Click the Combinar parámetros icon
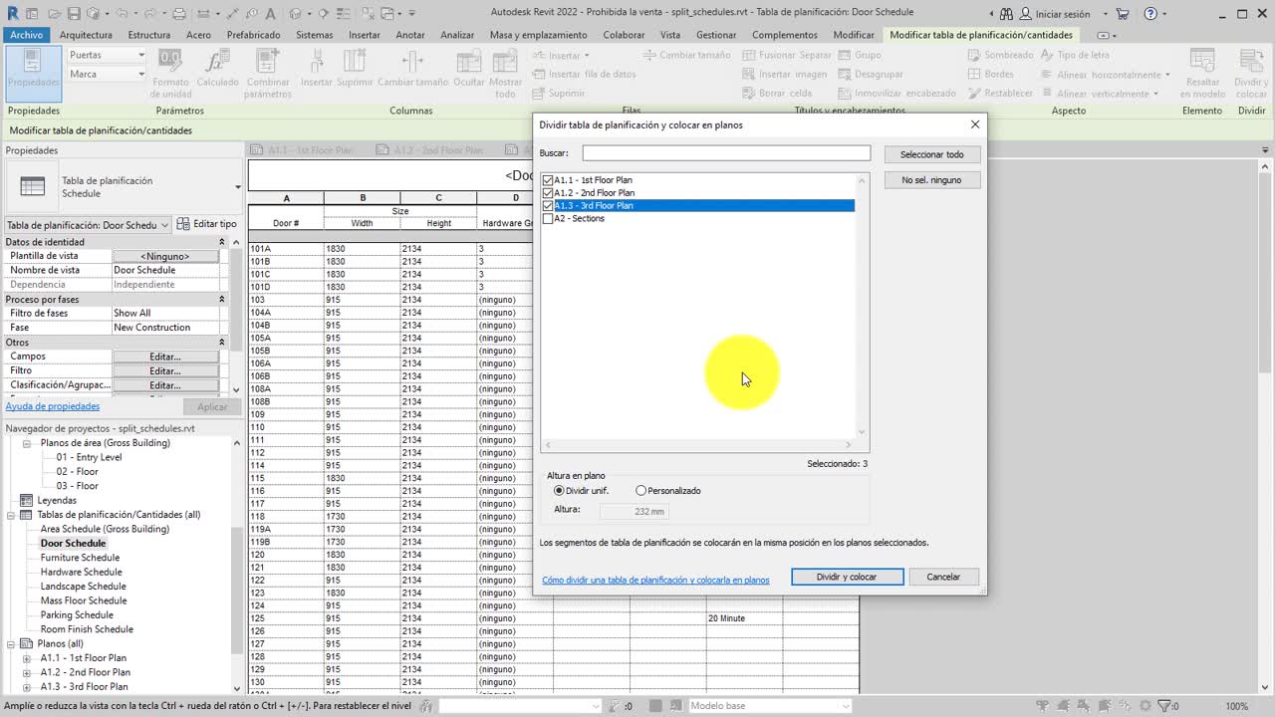 click(268, 72)
